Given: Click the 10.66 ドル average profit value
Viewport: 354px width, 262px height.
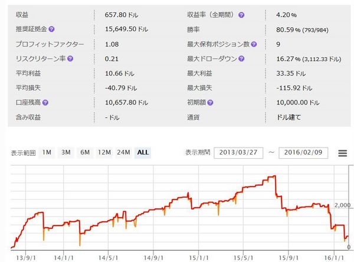Looking at the screenshot, I should 120,73.
